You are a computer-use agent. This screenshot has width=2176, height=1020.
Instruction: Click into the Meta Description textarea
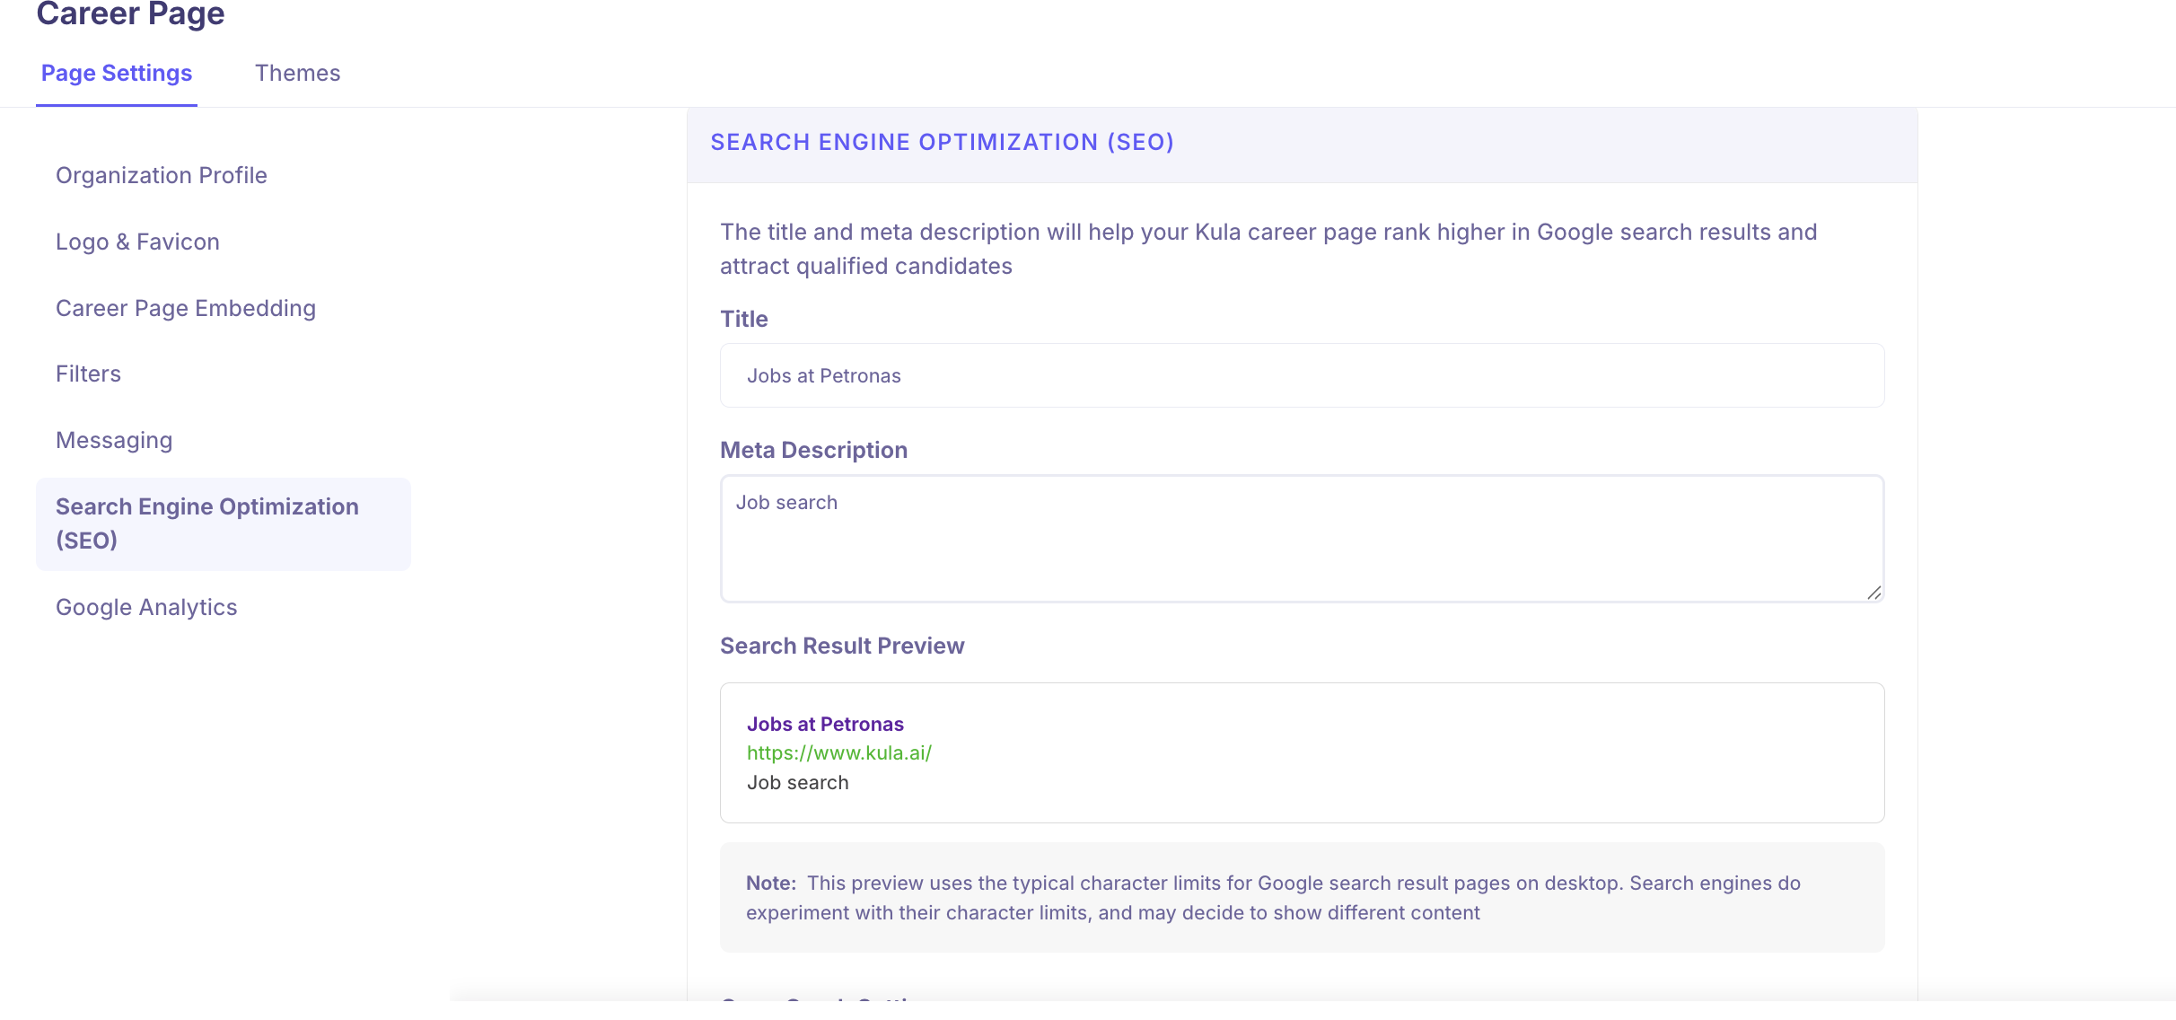(x=1302, y=539)
